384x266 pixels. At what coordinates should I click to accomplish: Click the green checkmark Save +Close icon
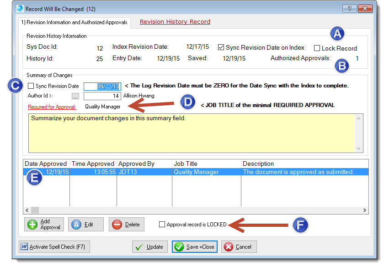click(179, 247)
